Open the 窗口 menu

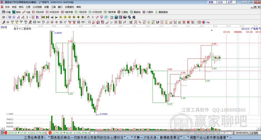(x=60, y=7)
